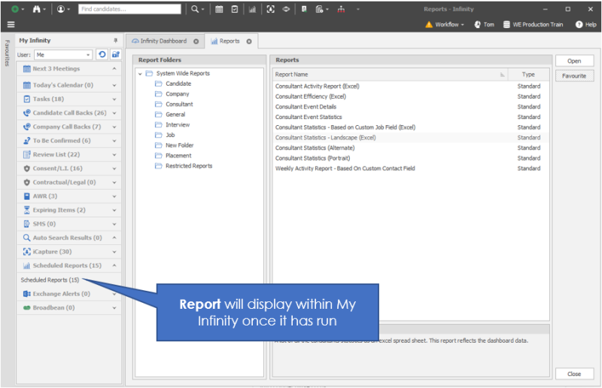Open the User dropdown showing Me
602x388 pixels.
(89, 55)
